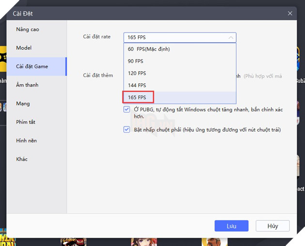The height and width of the screenshot is (246, 305).
Task: Click the dropdown chevron arrow icon
Action: coord(231,37)
